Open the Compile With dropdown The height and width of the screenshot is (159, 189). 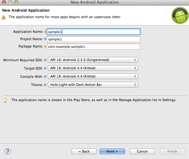(x=93, y=76)
